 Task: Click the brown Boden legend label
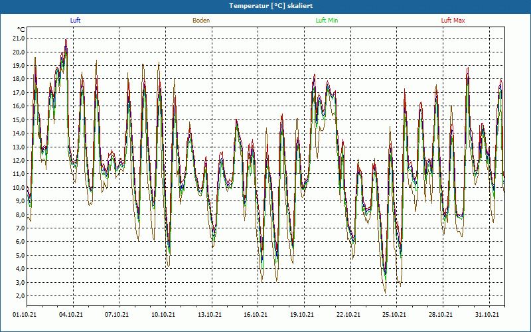(201, 21)
